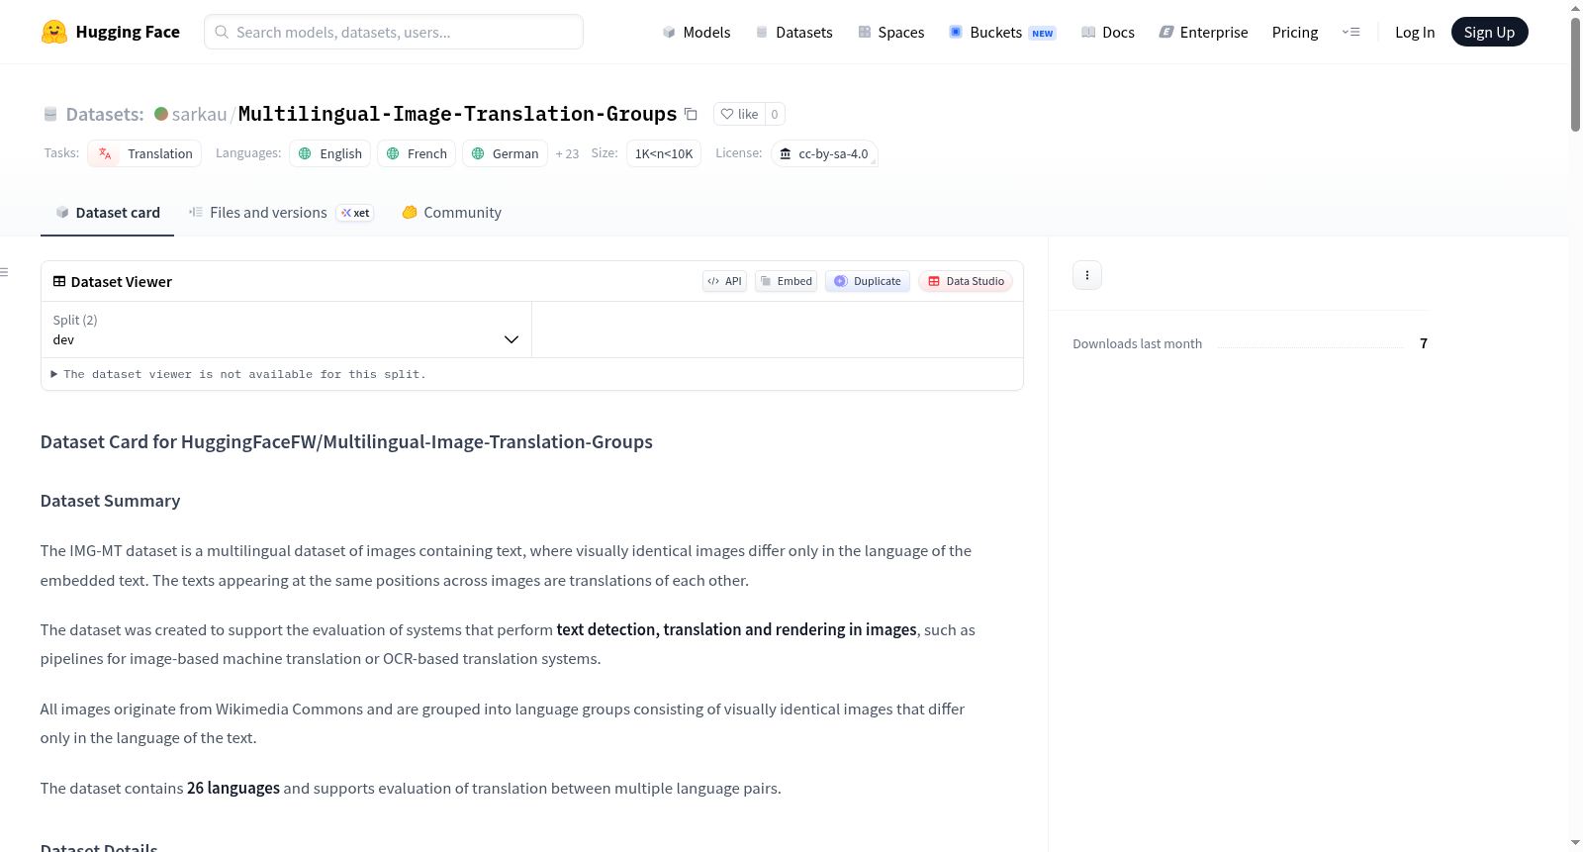Open the Buckets page

tap(1002, 32)
